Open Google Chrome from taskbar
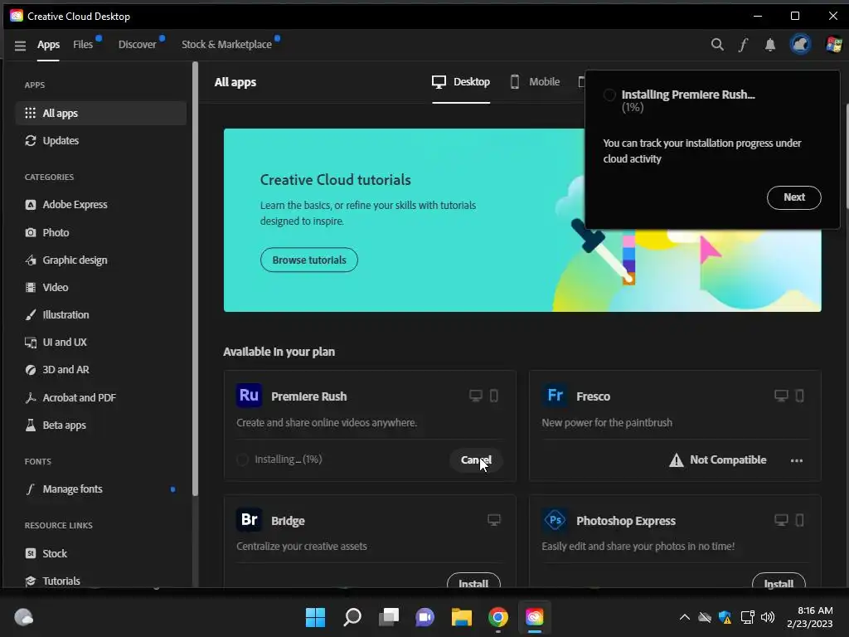The width and height of the screenshot is (849, 637). tap(498, 617)
